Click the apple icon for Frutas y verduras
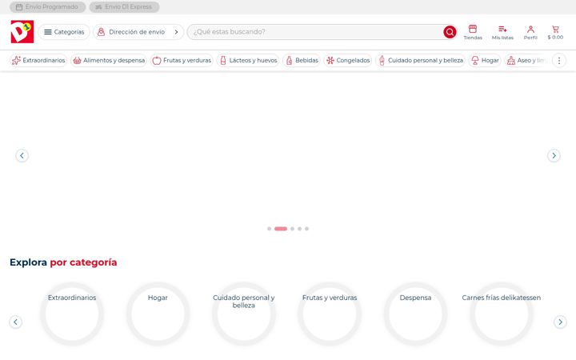 click(x=157, y=61)
